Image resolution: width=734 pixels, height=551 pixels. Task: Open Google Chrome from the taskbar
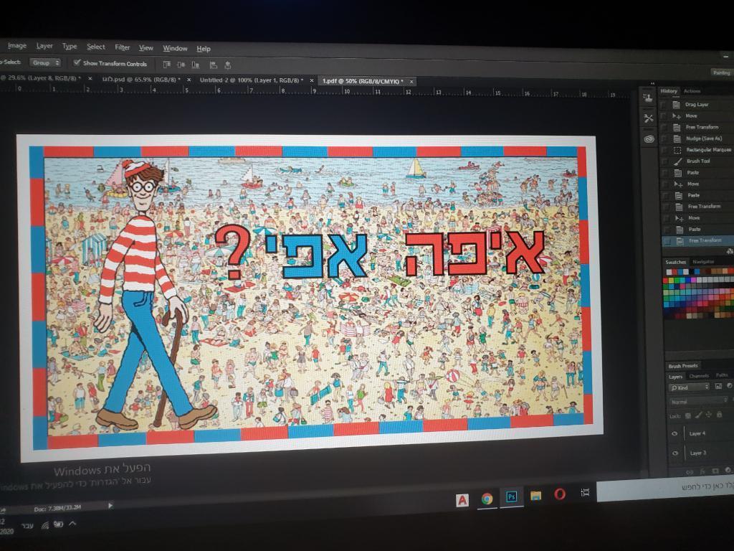pyautogui.click(x=487, y=499)
